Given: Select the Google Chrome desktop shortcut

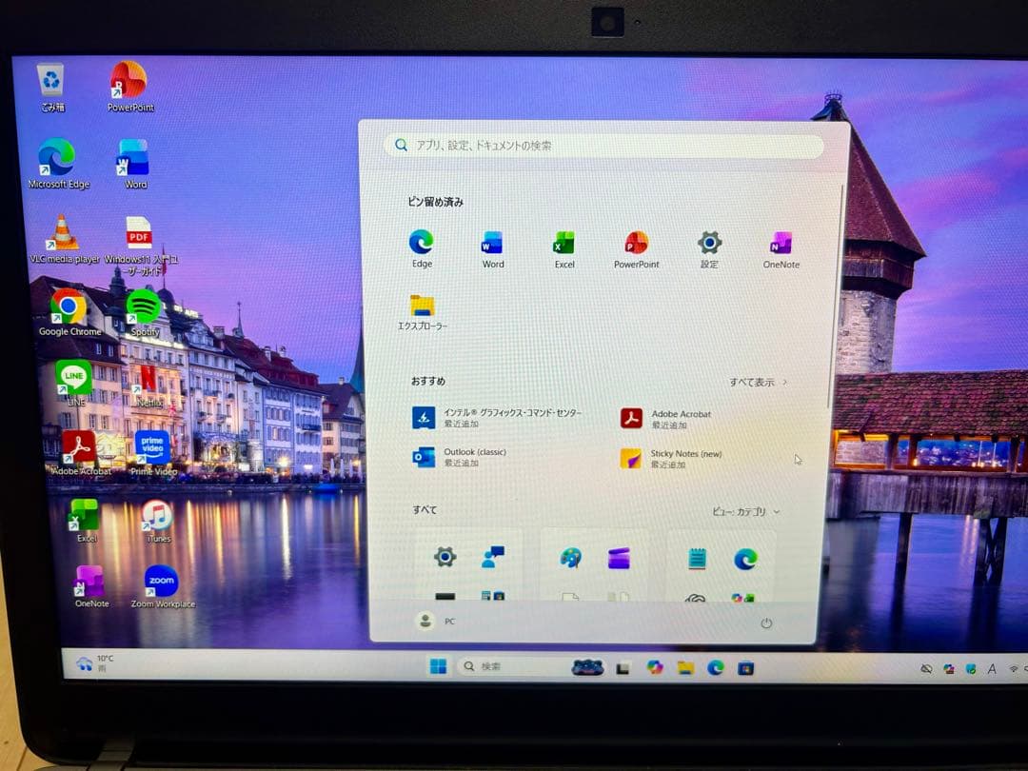Looking at the screenshot, I should click(x=69, y=313).
